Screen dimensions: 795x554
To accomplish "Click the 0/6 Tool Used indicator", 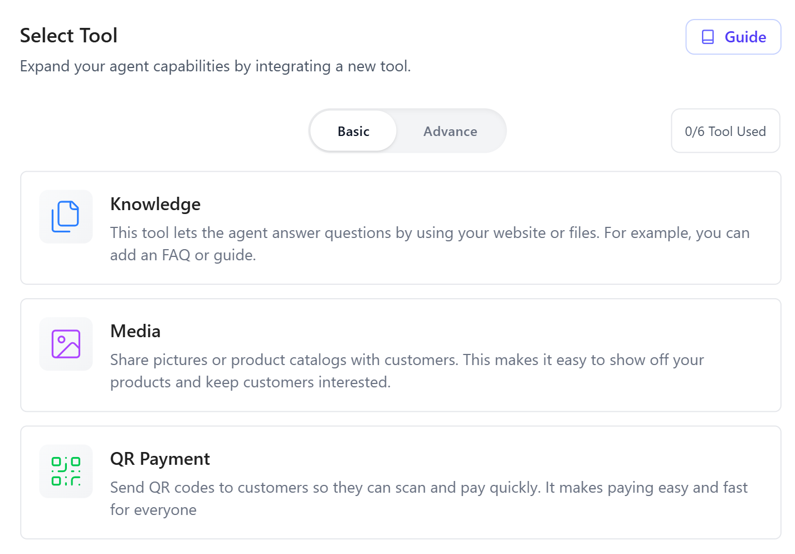I will 725,131.
